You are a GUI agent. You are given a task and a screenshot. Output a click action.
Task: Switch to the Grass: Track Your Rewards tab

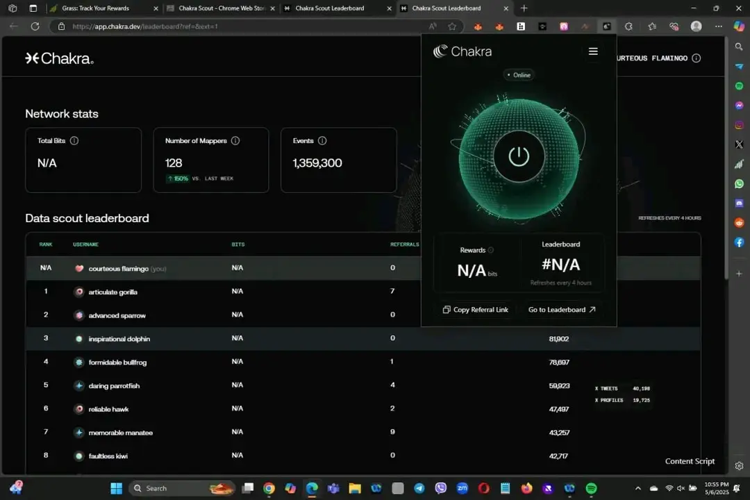click(x=102, y=8)
